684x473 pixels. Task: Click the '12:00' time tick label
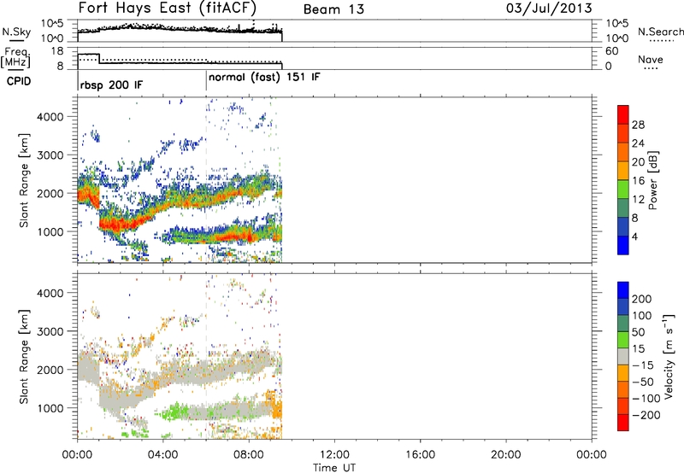(334, 455)
